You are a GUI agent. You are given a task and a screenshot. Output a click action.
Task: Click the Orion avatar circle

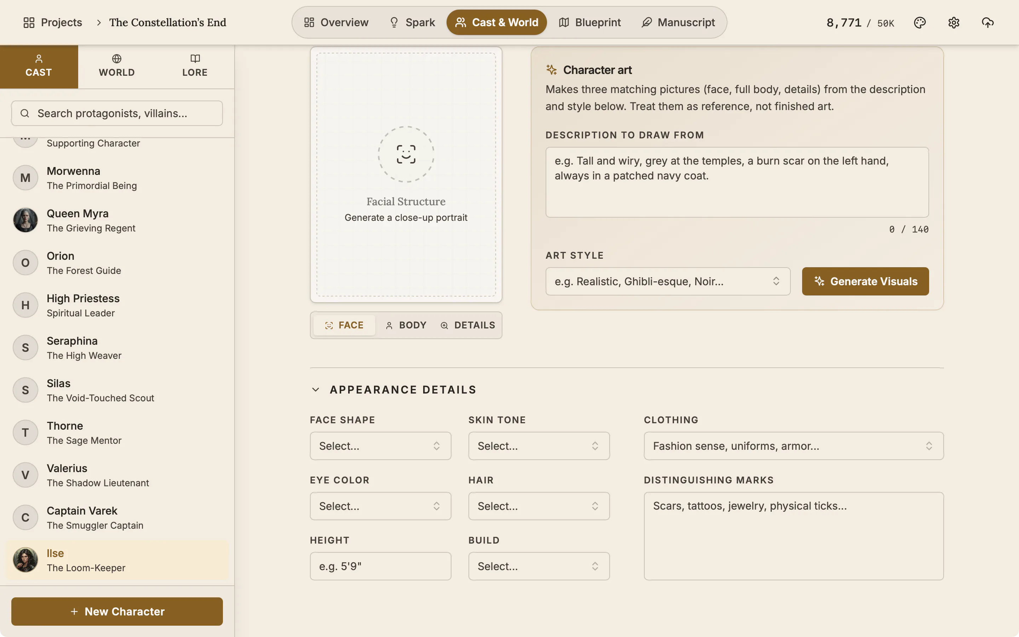25,263
